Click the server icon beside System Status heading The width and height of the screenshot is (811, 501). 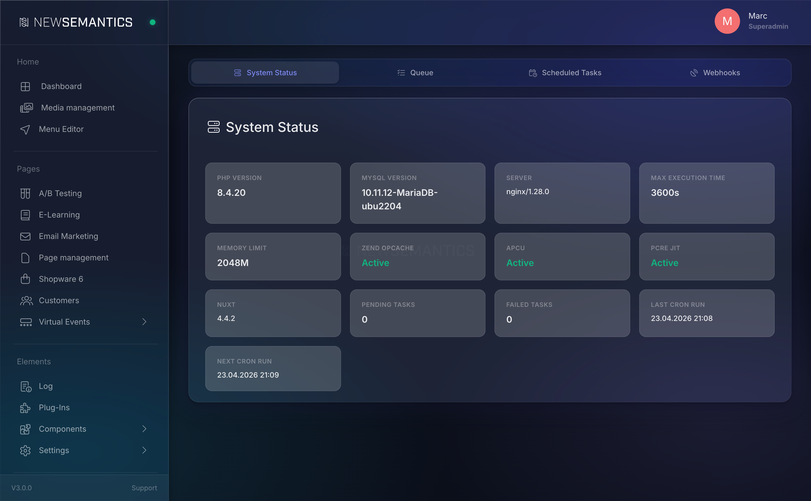coord(214,127)
